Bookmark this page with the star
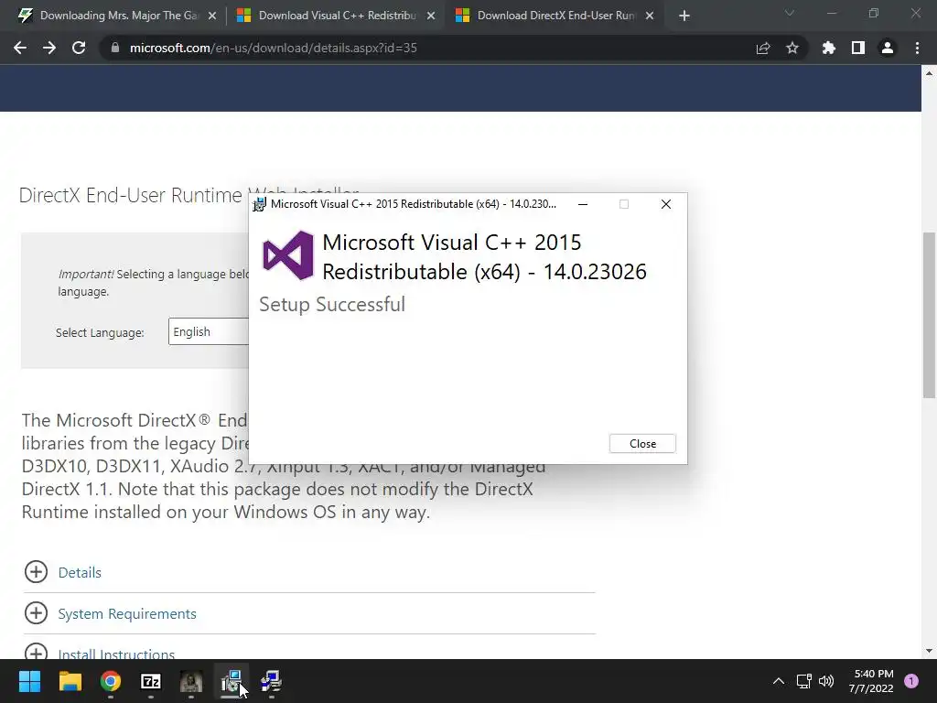The width and height of the screenshot is (937, 703). (x=792, y=48)
